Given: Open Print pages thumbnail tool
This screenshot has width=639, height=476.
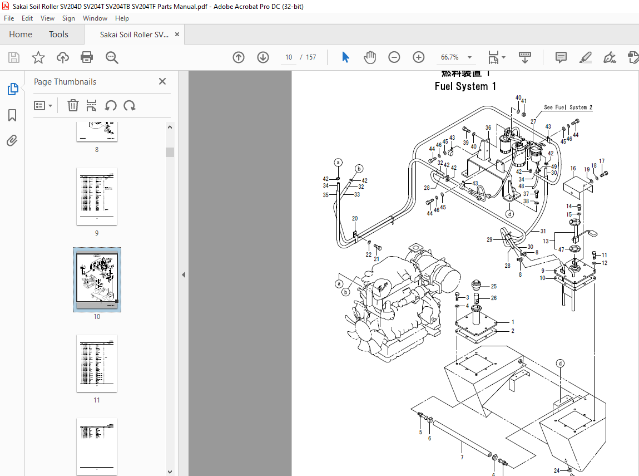Looking at the screenshot, I should (91, 106).
